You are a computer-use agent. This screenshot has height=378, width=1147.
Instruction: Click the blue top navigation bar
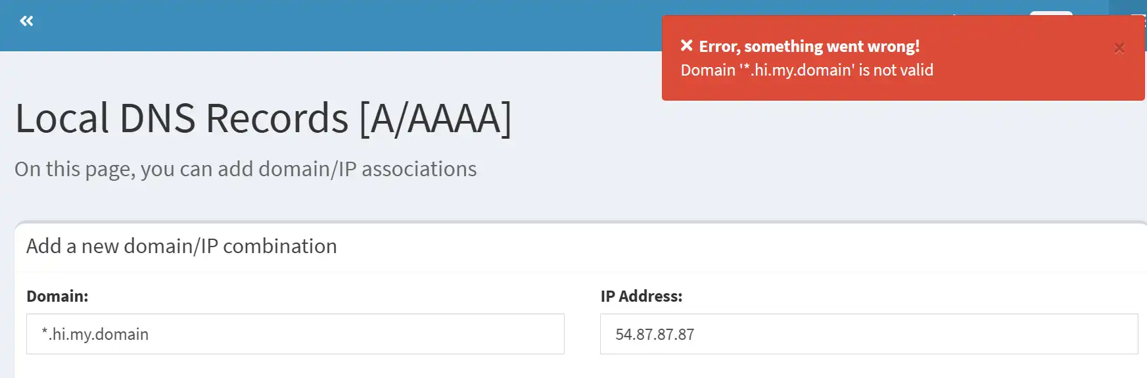pyautogui.click(x=329, y=25)
